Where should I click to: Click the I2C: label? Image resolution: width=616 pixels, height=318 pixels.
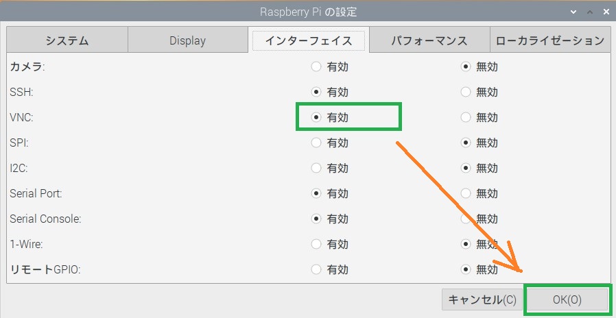[19, 168]
